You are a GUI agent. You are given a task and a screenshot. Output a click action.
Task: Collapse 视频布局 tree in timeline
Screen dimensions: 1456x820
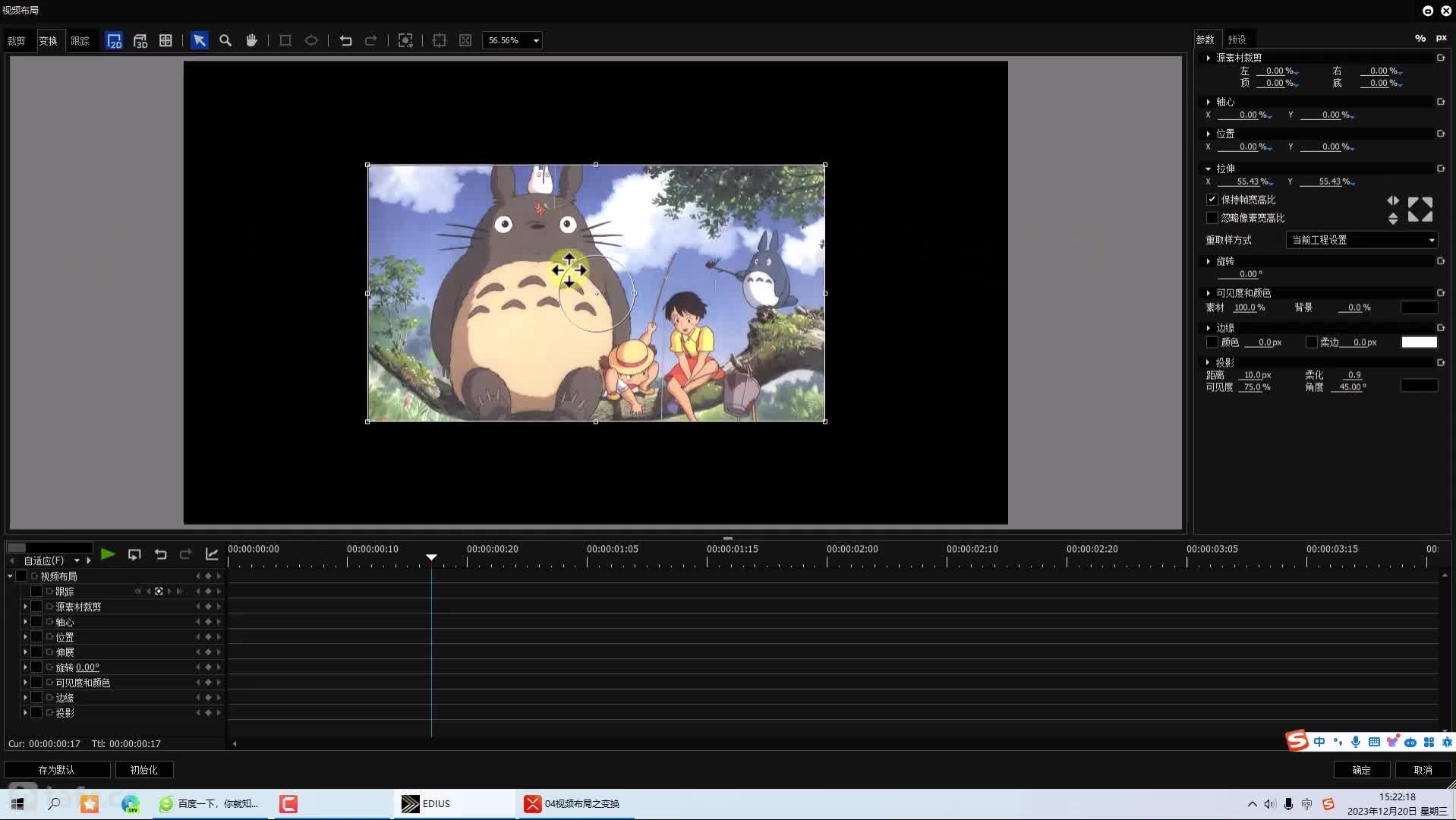[10, 576]
